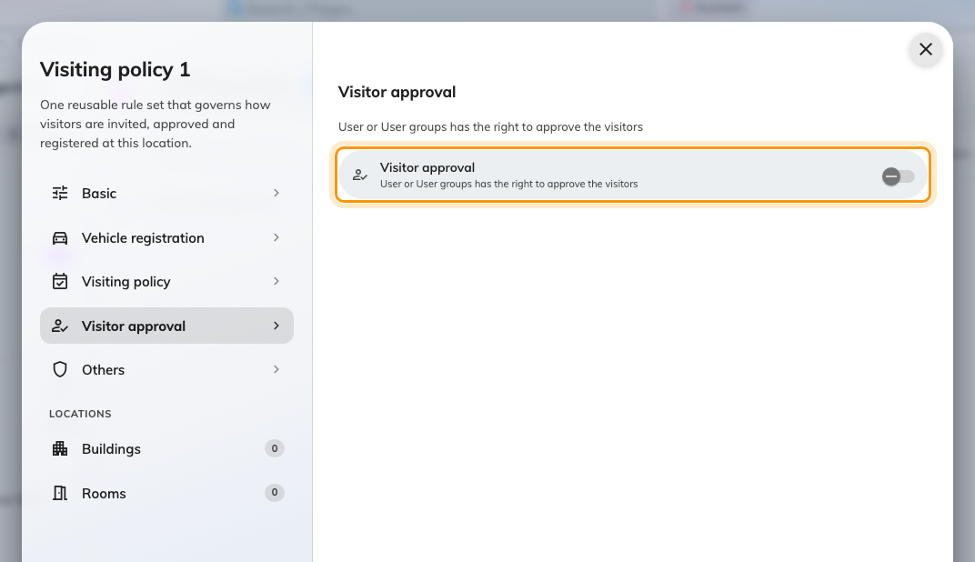Screen dimensions: 975x562
Task: Expand Vehicle registration chevron arrow
Action: 276,237
